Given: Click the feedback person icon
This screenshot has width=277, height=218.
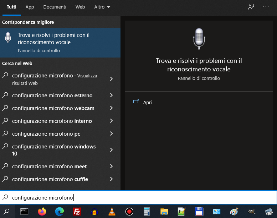Looking at the screenshot, I should [x=251, y=7].
